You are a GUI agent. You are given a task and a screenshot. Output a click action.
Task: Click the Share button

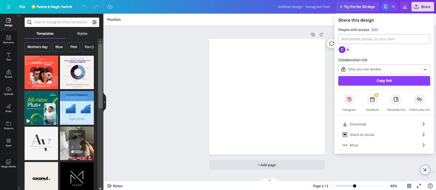422,7
